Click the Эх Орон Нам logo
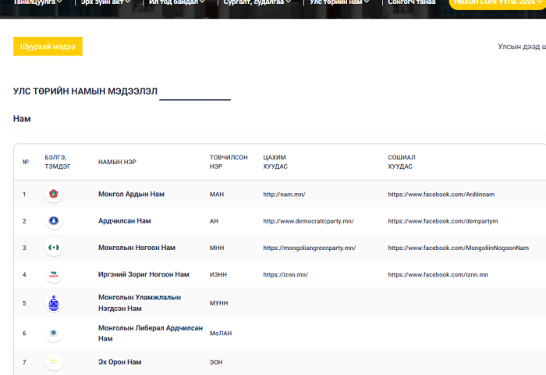 (54, 362)
